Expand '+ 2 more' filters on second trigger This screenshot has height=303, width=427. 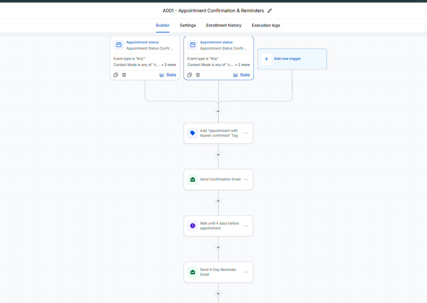pyautogui.click(x=242, y=65)
